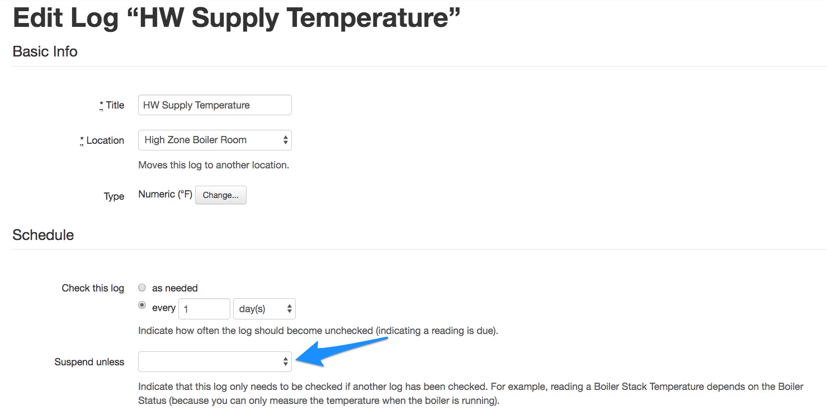This screenshot has height=414, width=827.
Task: Click "Moves this log to another location" help text
Action: click(x=214, y=165)
